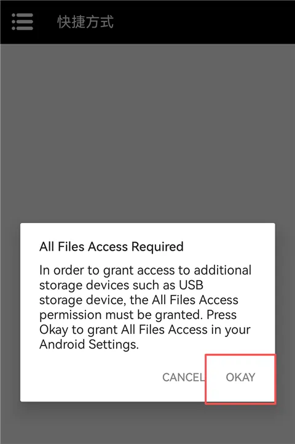
Task: Tap dimmed area below the dialog
Action: point(147,423)
